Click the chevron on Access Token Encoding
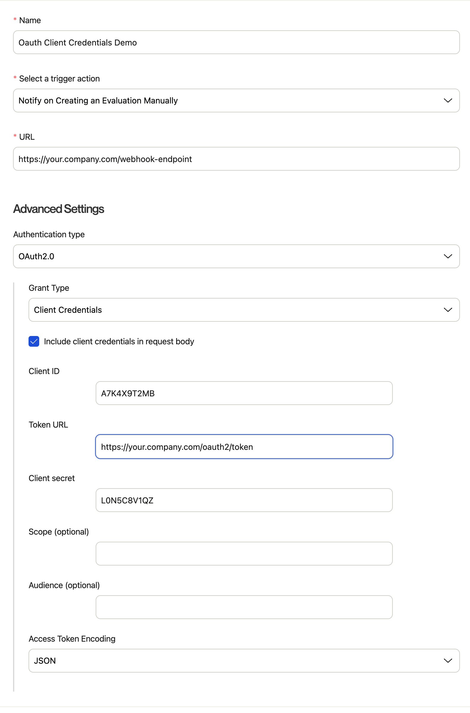 448,661
